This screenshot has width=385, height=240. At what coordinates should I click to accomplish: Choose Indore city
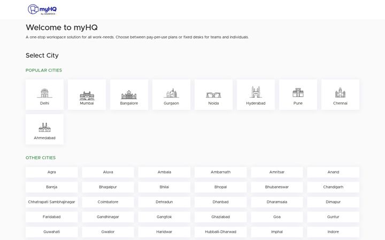(x=333, y=232)
